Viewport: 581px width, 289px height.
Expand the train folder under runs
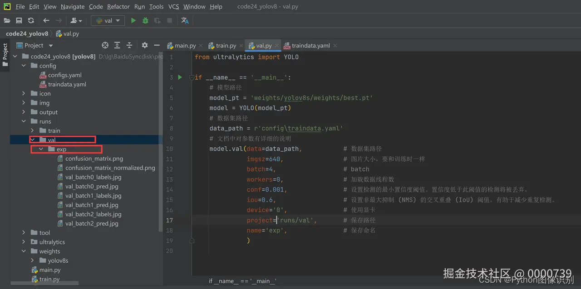pos(33,130)
